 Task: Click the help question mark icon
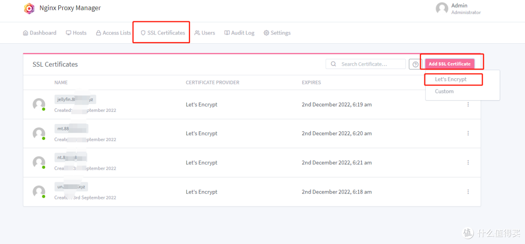coord(415,64)
